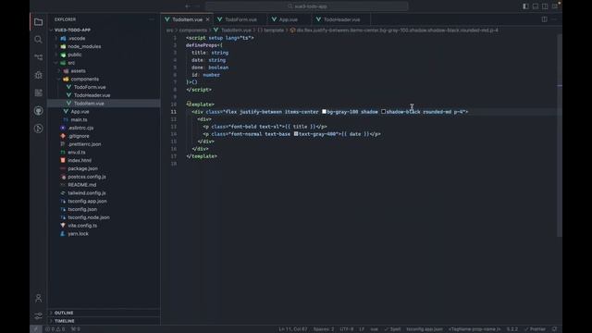Collapse the VUE3-TODO-APP root folder

pos(104,30)
